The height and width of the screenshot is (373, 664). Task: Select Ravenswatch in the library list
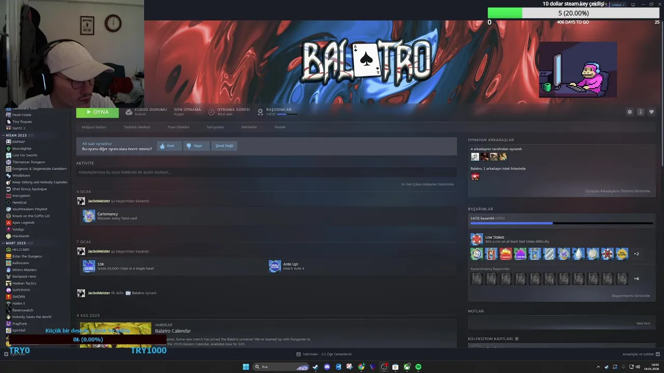pos(22,310)
